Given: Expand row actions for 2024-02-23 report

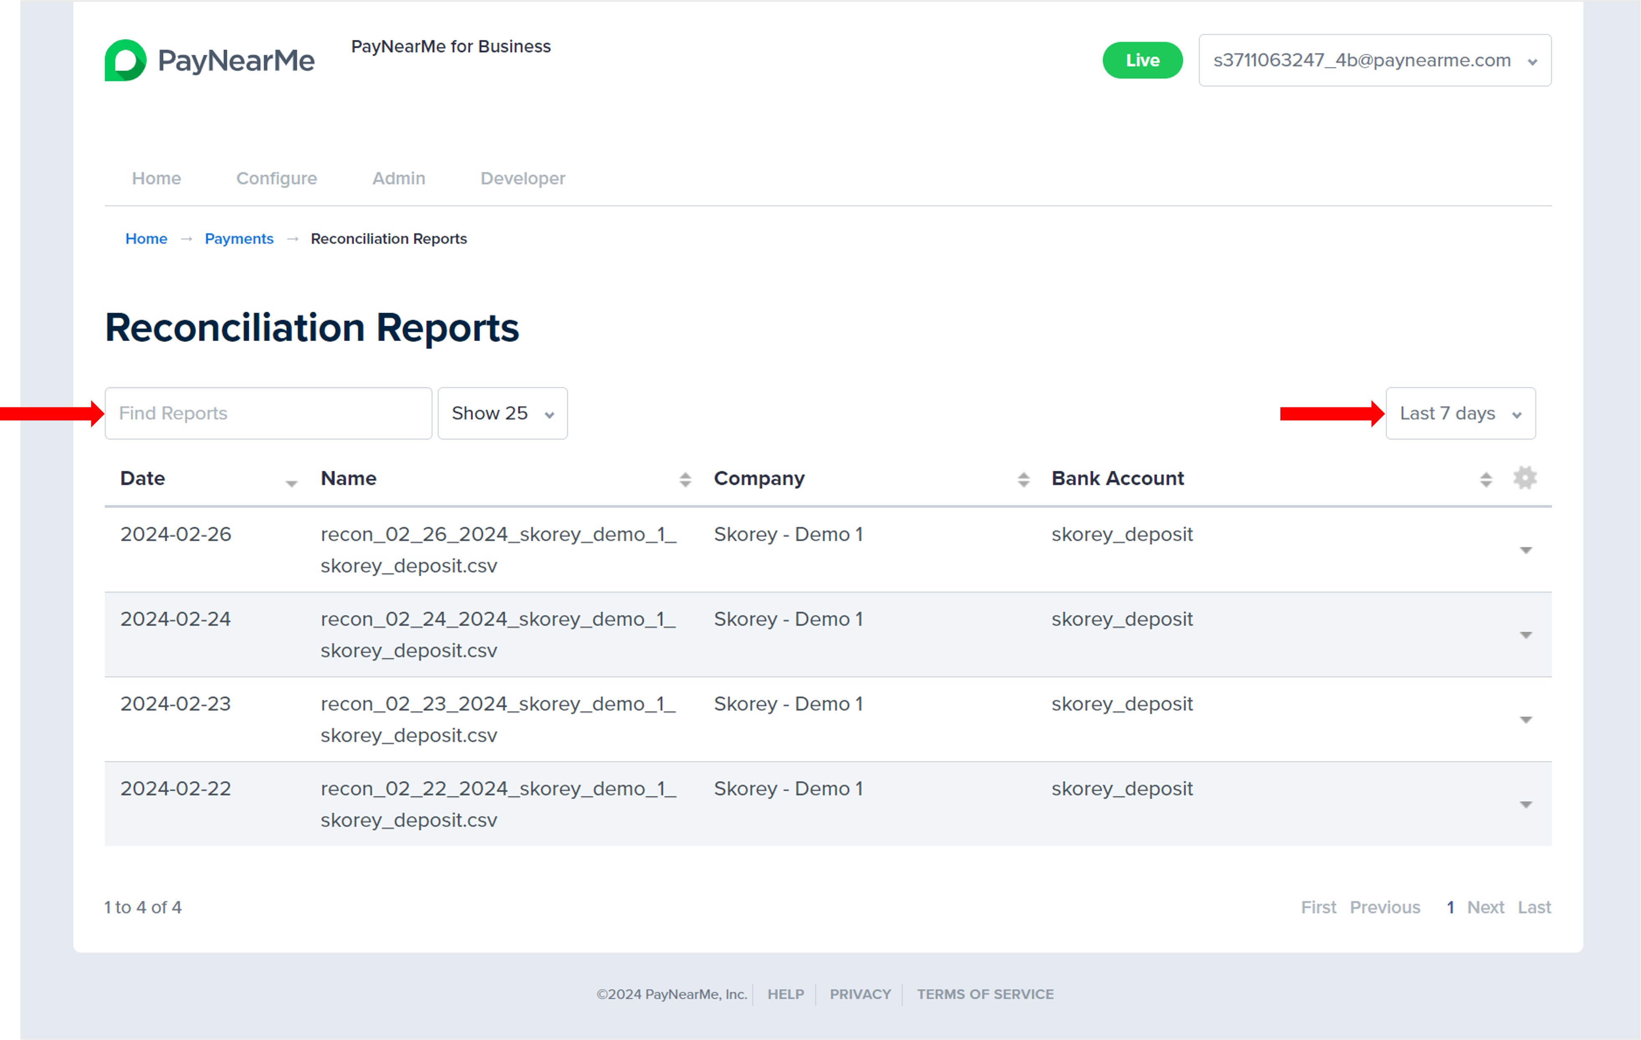Looking at the screenshot, I should [x=1525, y=720].
